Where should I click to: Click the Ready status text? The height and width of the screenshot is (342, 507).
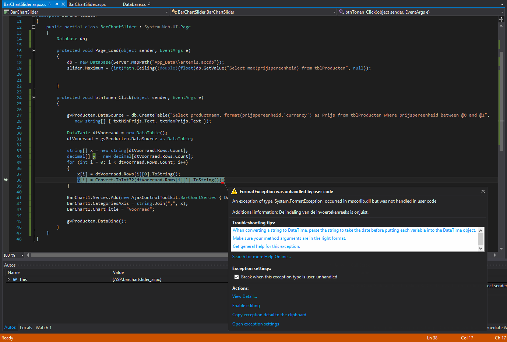pos(7,338)
